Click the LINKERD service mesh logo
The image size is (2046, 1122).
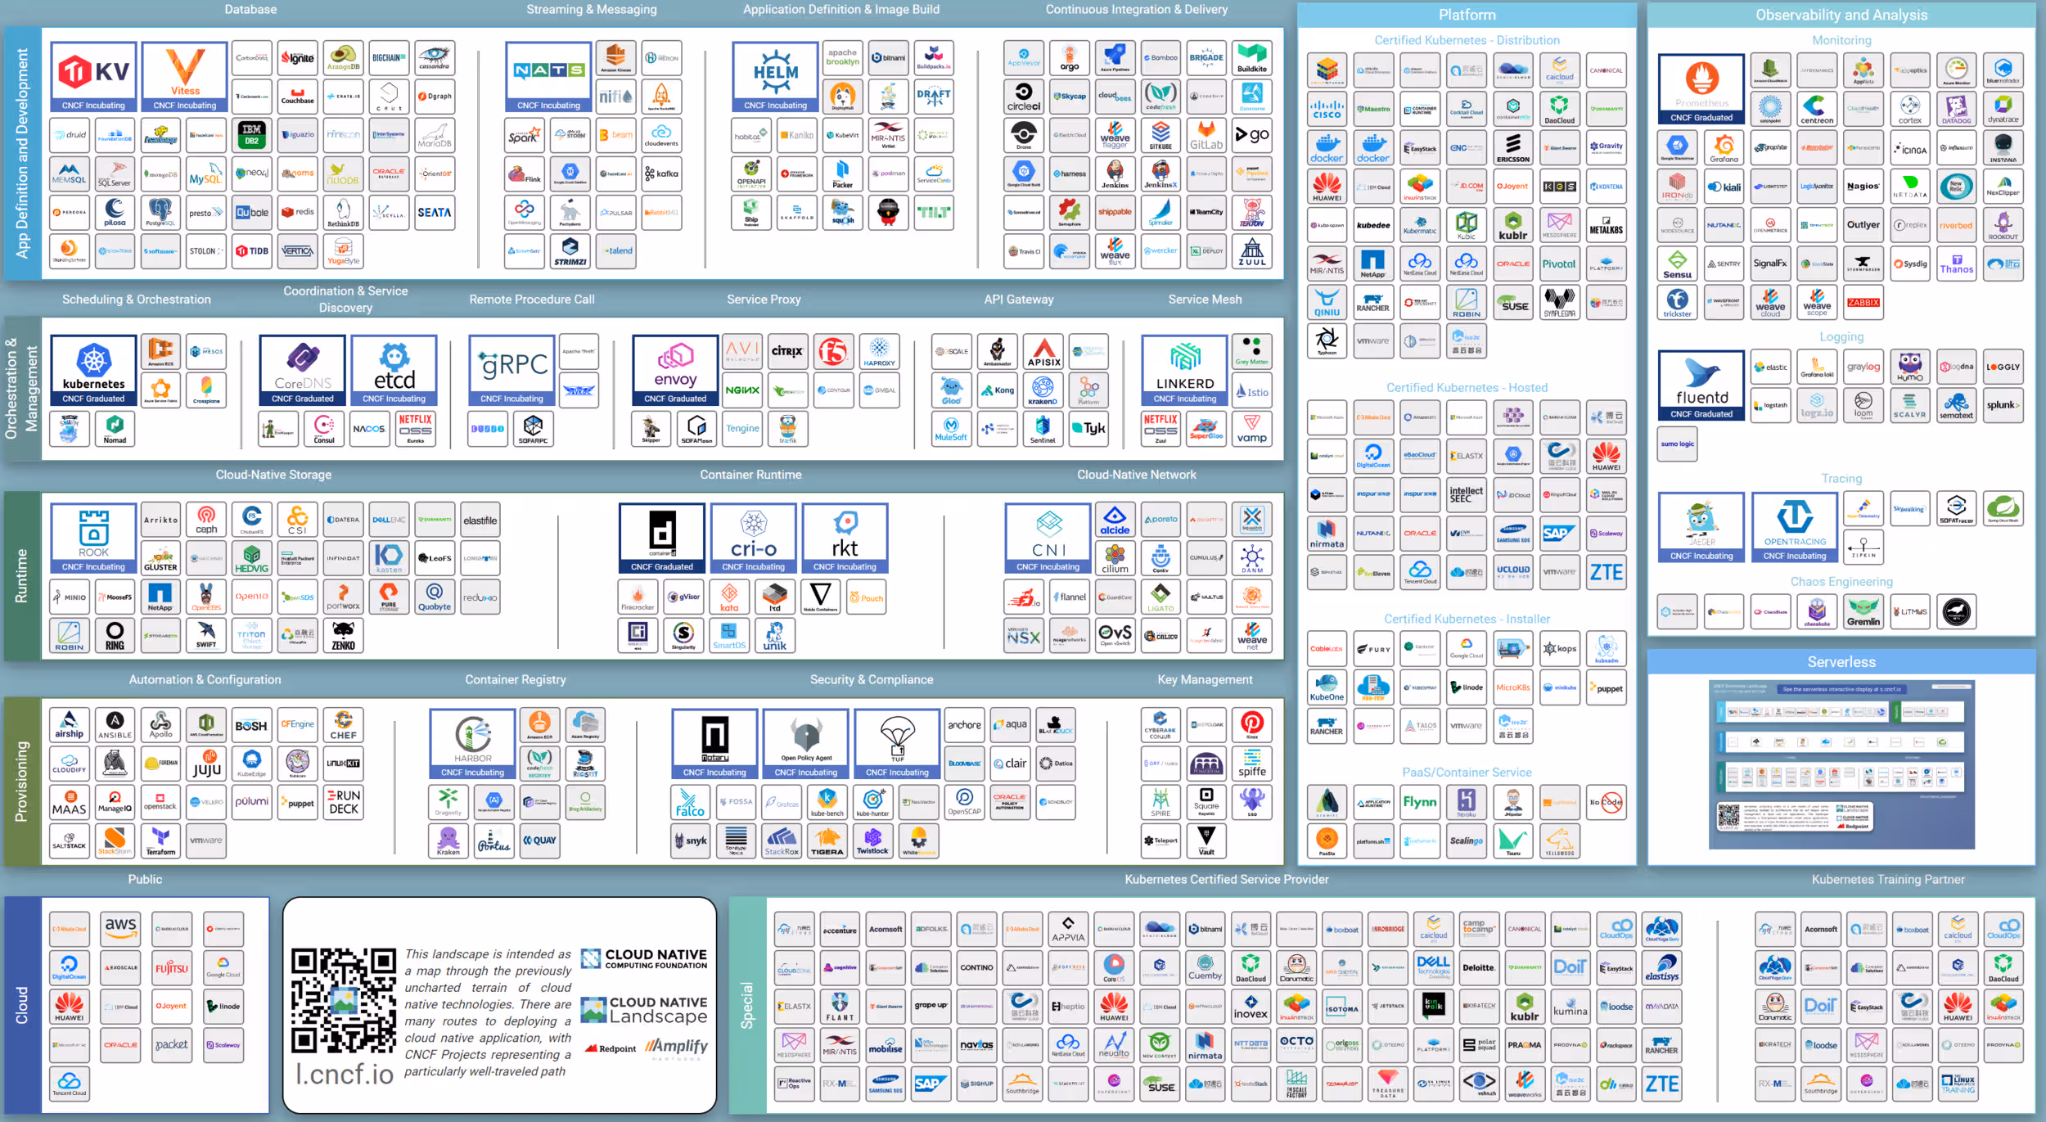pyautogui.click(x=1185, y=370)
